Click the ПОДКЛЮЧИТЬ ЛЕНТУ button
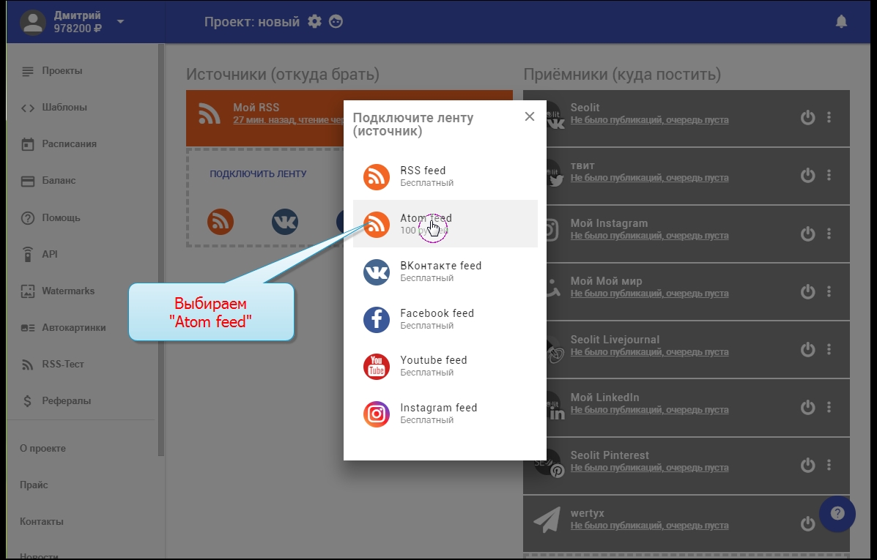Image resolution: width=877 pixels, height=560 pixels. [x=258, y=174]
